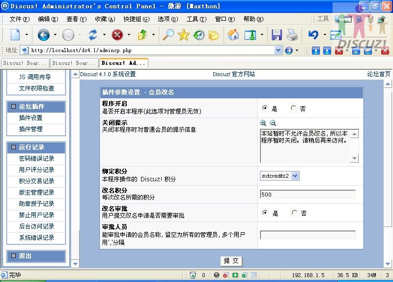Click the green plus status bar icon

pyautogui.click(x=235, y=275)
